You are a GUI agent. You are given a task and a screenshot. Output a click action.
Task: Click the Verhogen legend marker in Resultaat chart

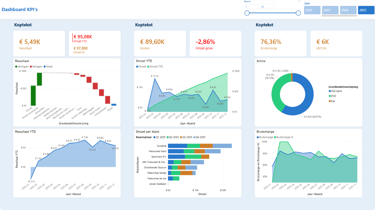(16, 67)
